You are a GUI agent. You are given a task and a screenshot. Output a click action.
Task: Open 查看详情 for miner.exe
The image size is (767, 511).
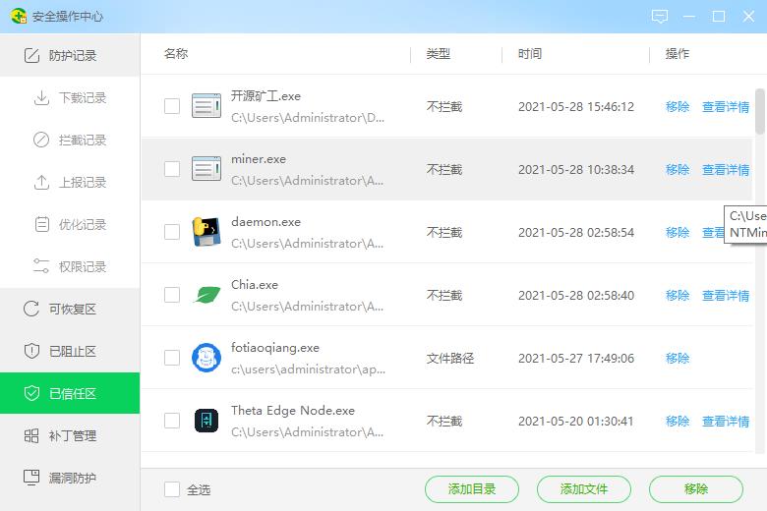click(x=726, y=170)
